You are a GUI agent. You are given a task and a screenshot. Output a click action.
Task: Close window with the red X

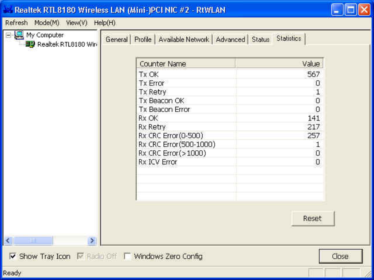tap(364, 10)
